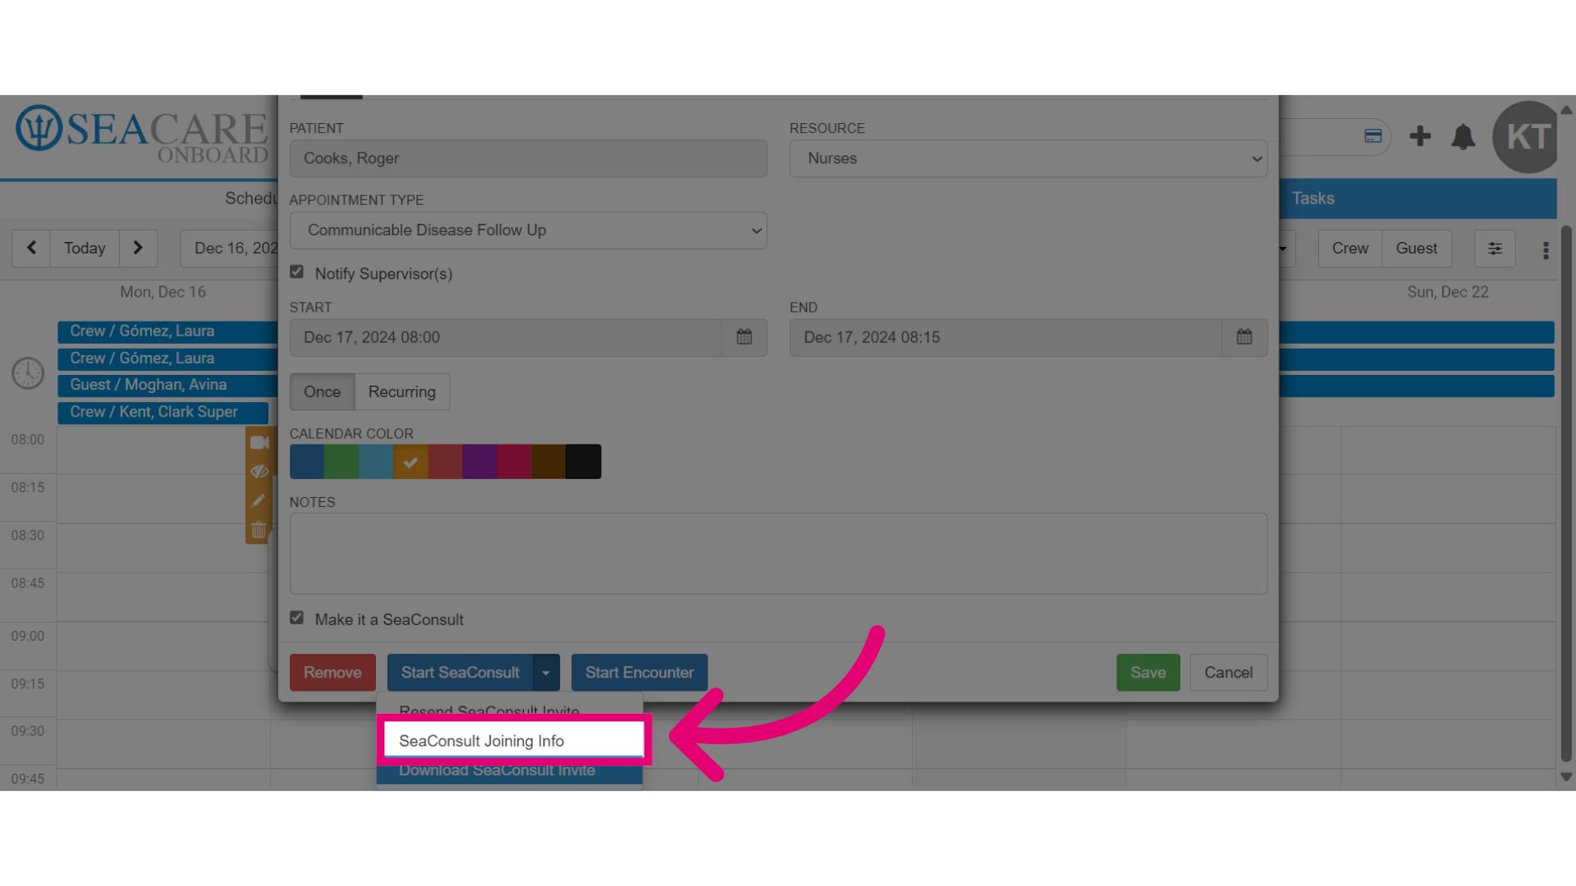Open the calendar filter sliders icon
This screenshot has width=1576, height=886.
tap(1495, 249)
